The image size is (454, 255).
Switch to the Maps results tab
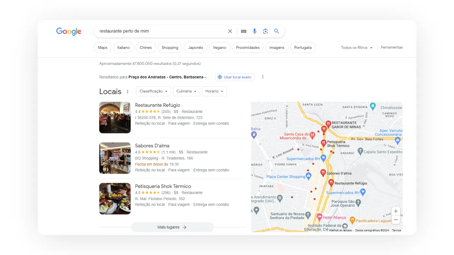[102, 47]
